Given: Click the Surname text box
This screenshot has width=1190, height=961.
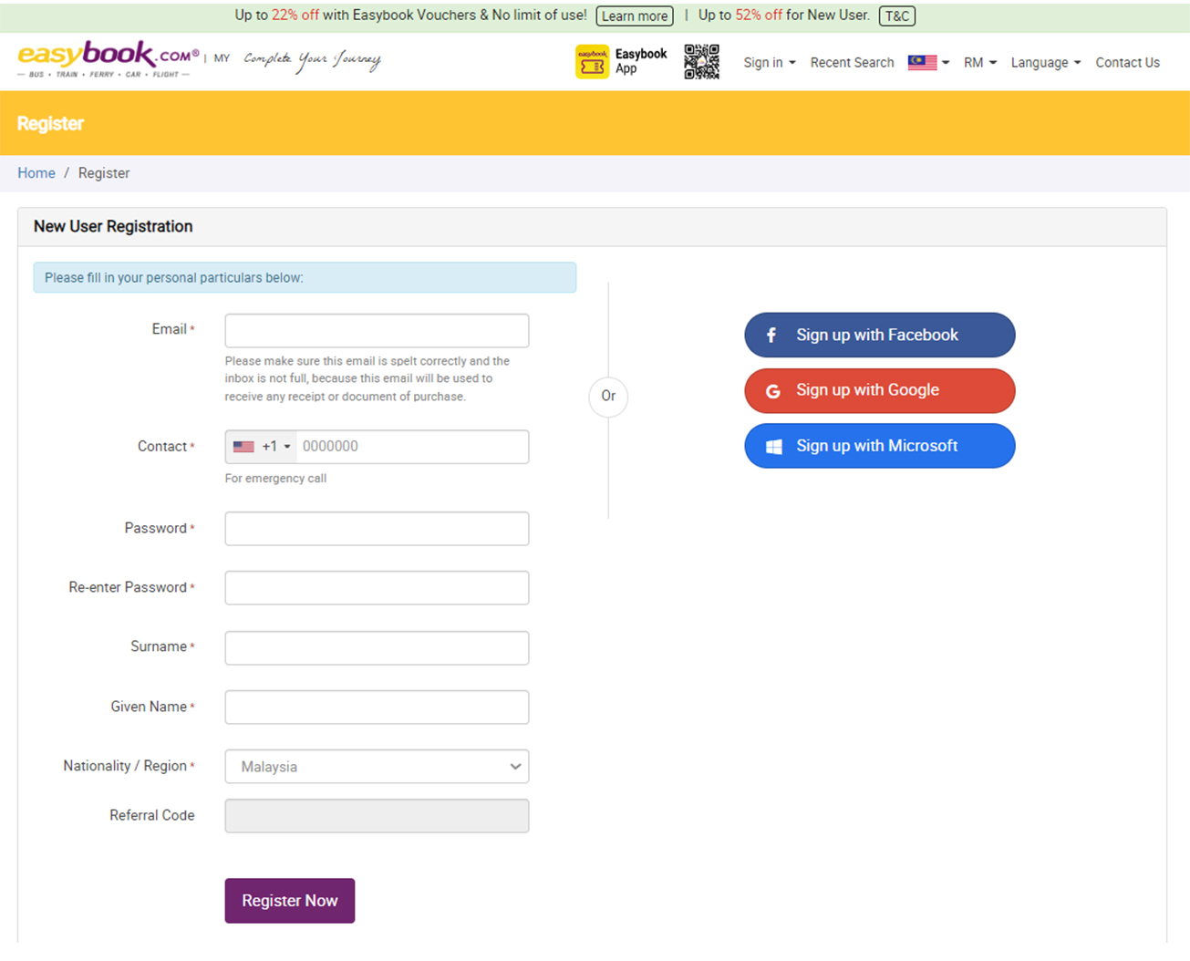Looking at the screenshot, I should click(x=377, y=647).
